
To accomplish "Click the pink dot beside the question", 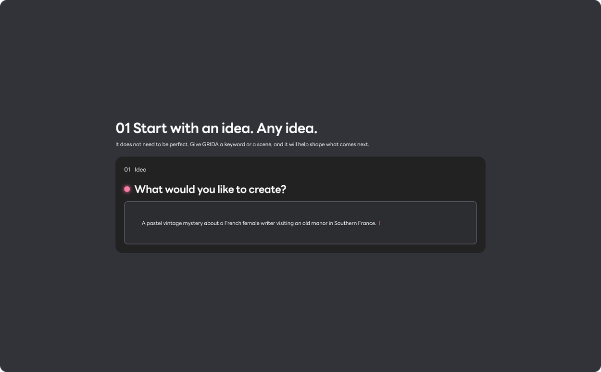I will [x=127, y=189].
